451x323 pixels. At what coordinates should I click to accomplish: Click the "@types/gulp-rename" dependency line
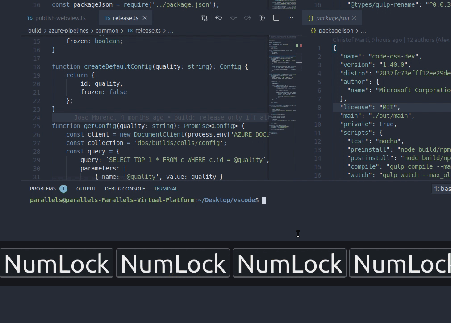click(399, 4)
